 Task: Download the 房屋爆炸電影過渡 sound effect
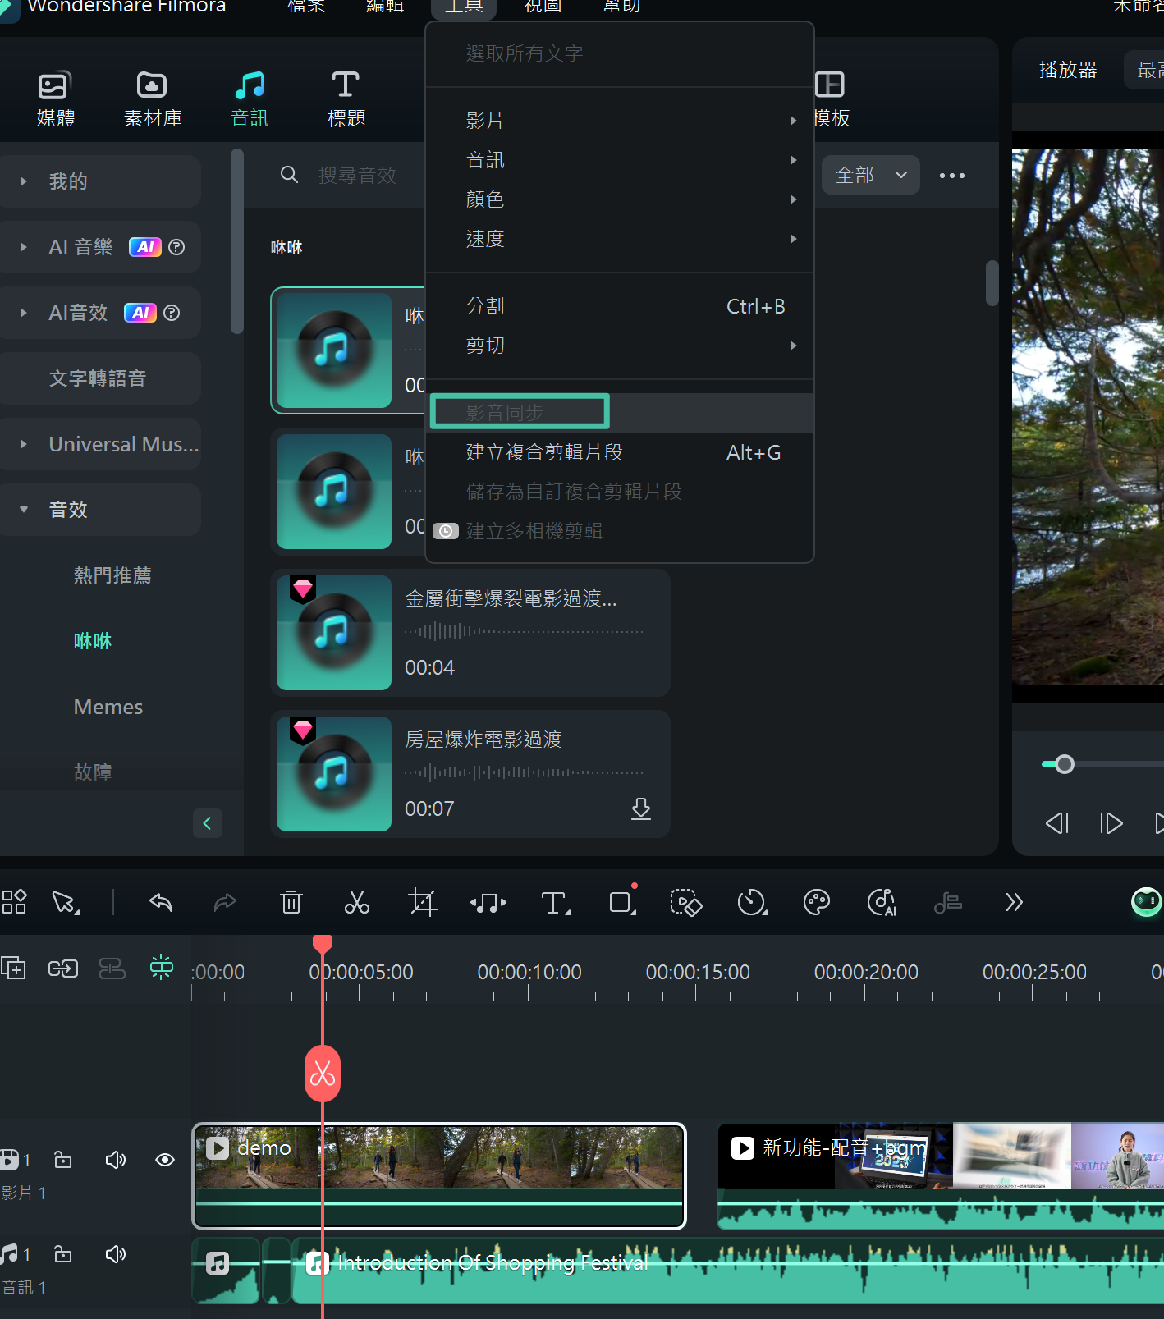(641, 808)
